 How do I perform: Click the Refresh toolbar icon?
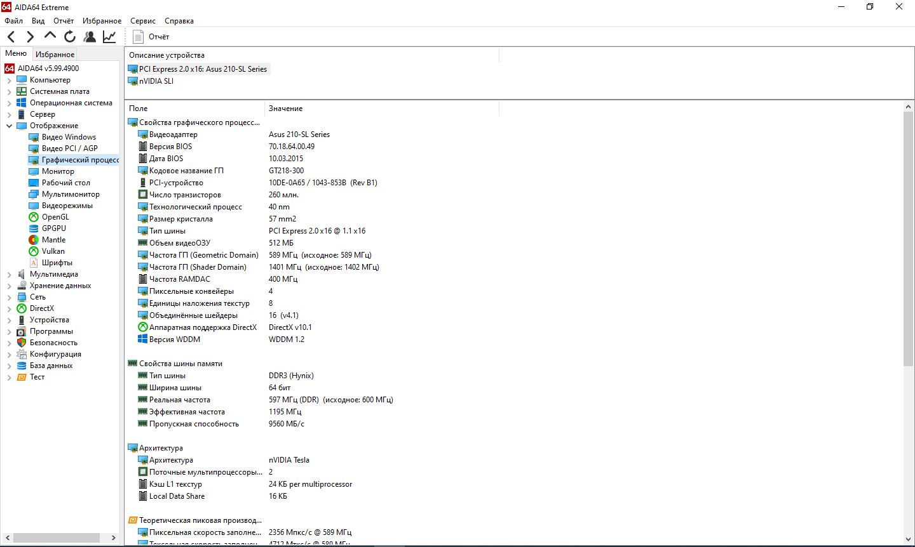tap(70, 37)
